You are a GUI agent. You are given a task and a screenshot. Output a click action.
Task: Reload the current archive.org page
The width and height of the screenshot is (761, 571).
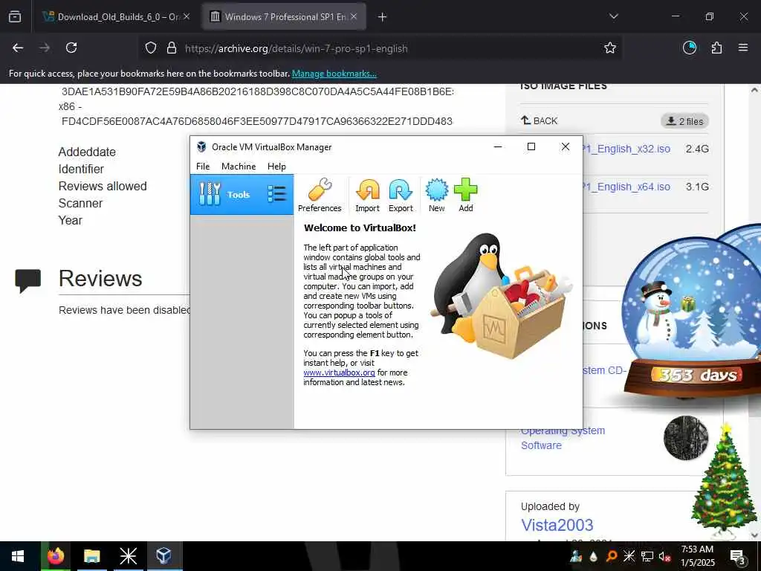[71, 48]
